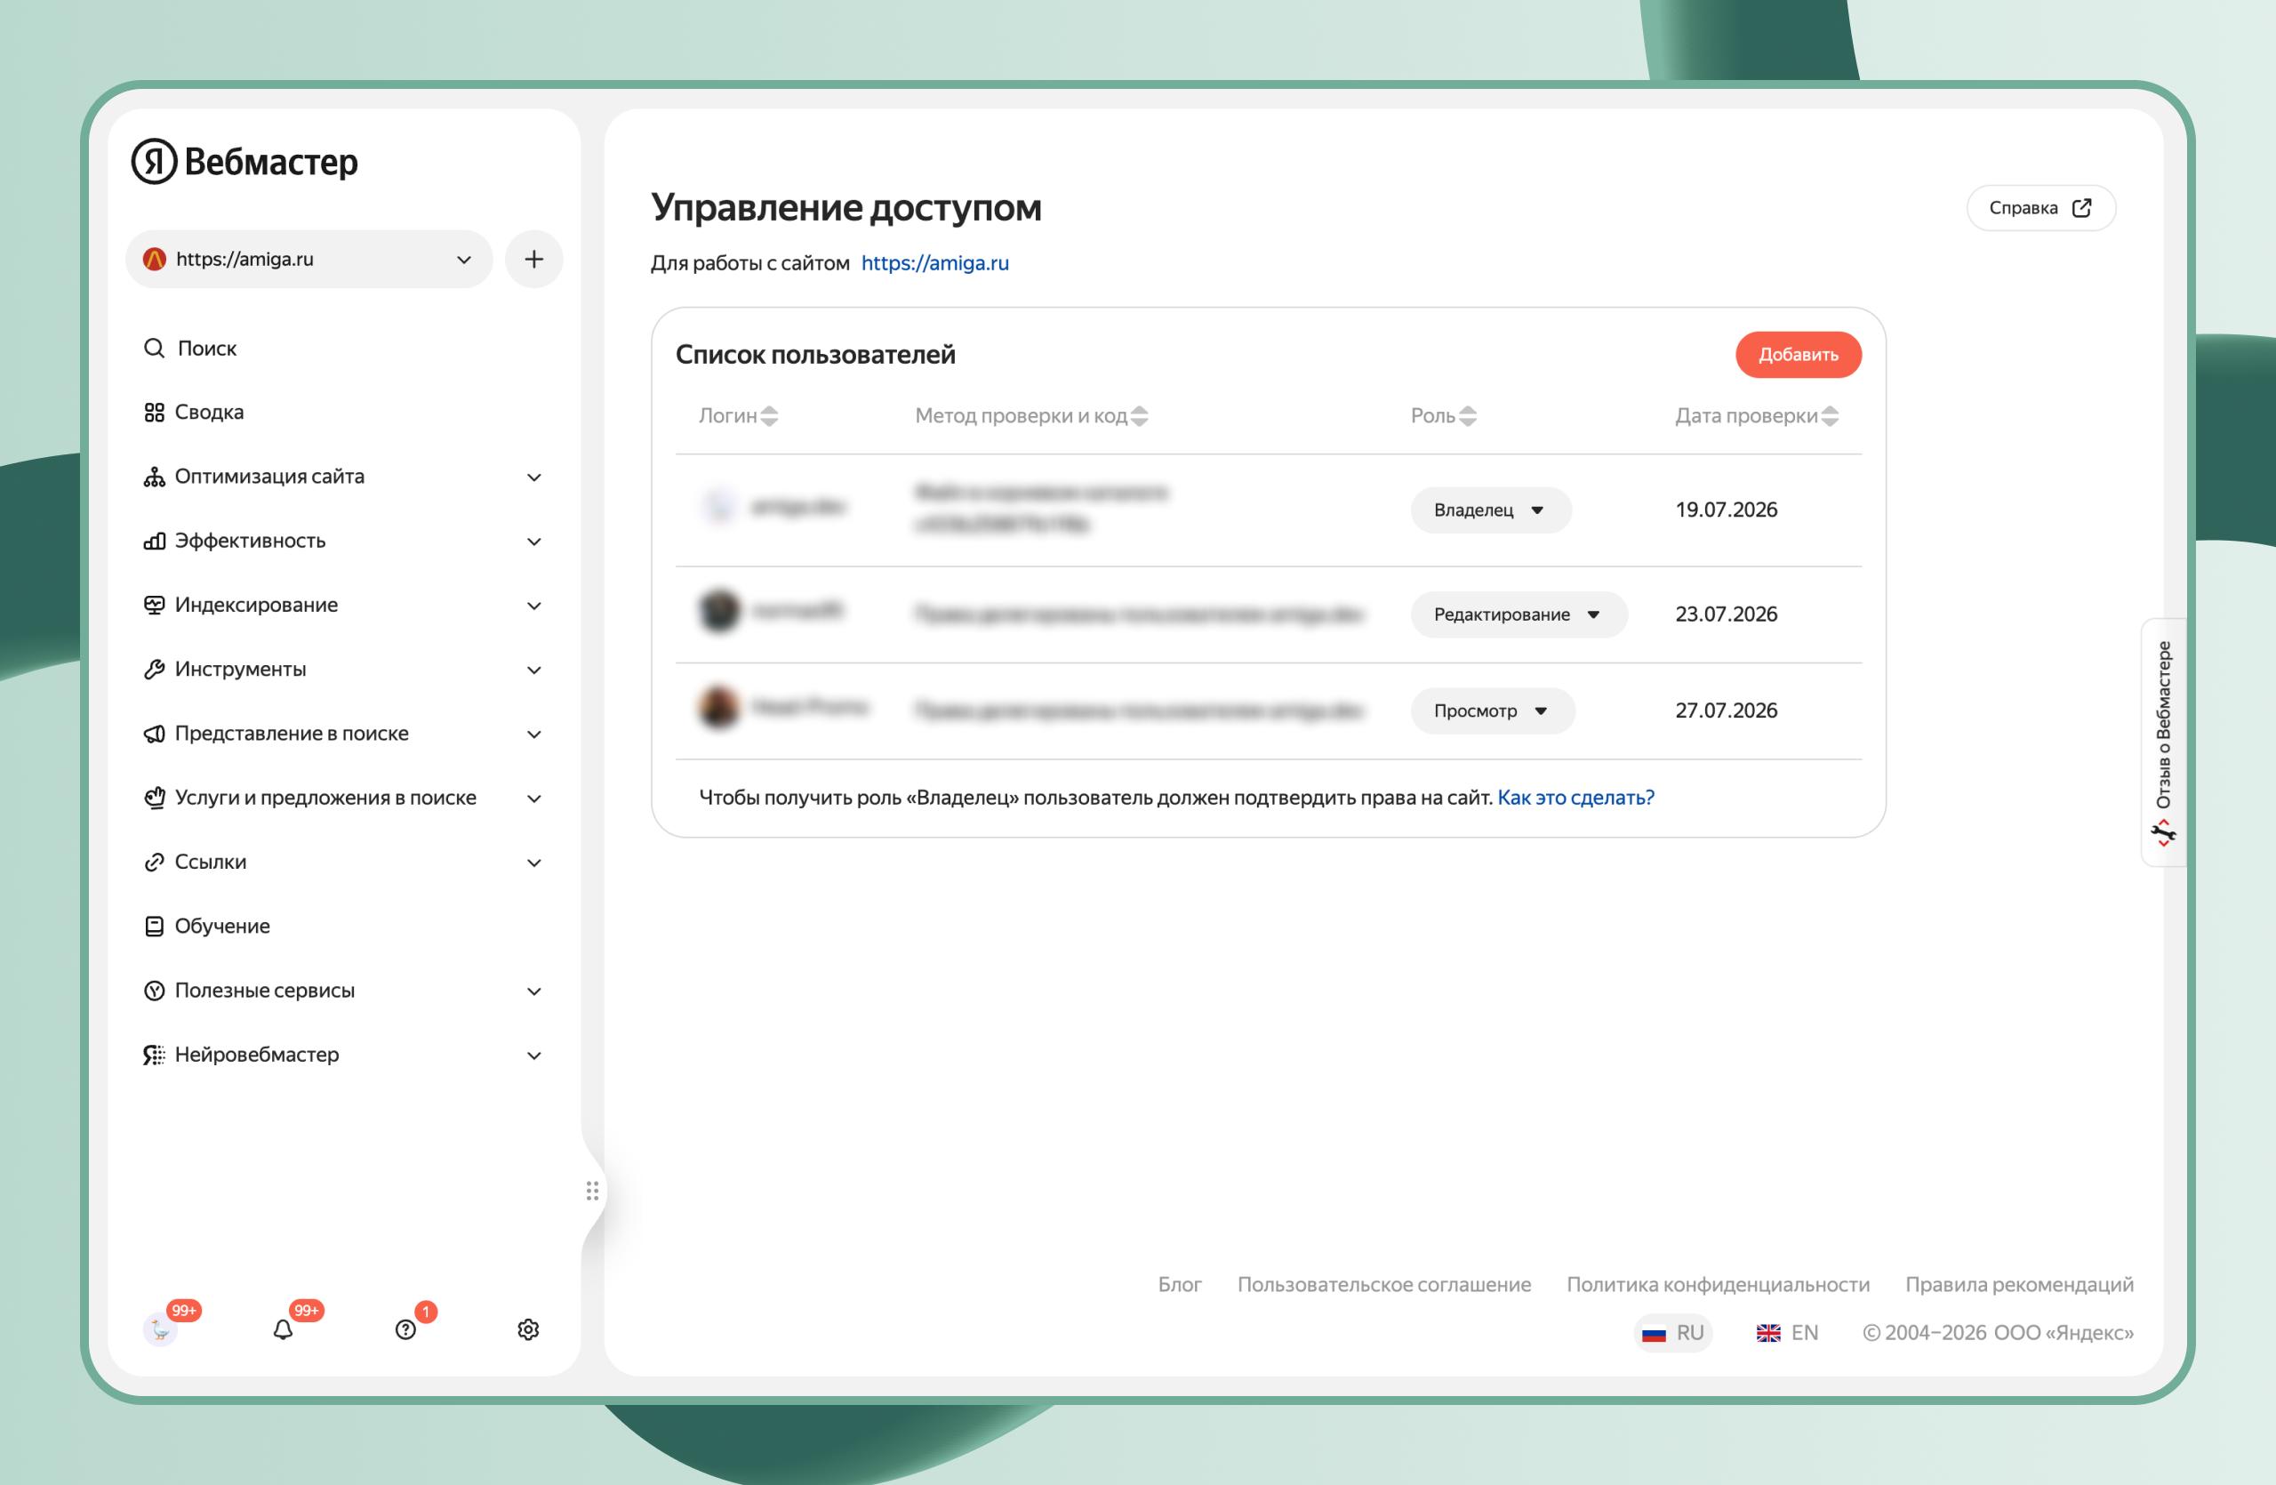2276x1485 pixels.
Task: Expand the Полезные сервисы chevron
Action: (534, 991)
